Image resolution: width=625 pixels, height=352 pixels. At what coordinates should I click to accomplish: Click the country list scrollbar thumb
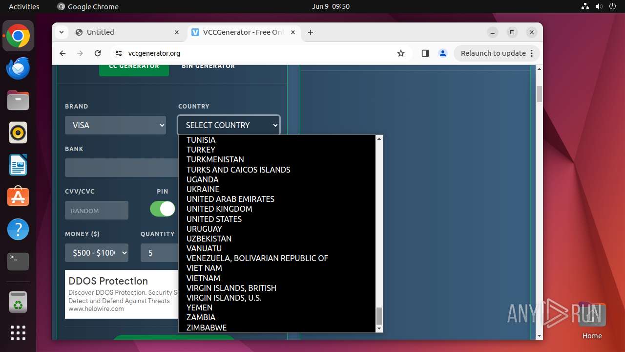379,316
